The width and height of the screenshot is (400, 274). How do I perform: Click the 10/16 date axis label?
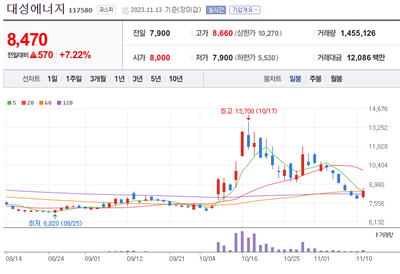(249, 259)
